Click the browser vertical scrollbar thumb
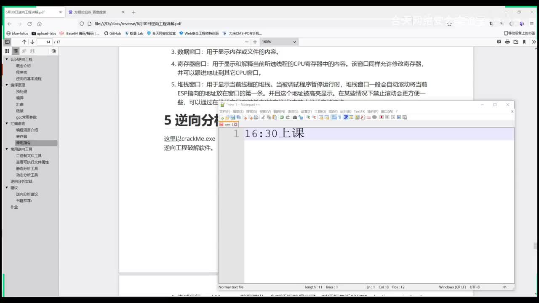 (536, 246)
